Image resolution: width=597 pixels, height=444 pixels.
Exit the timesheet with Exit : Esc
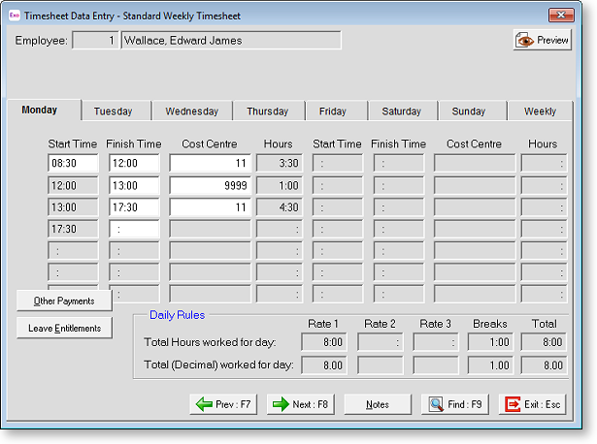532,404
